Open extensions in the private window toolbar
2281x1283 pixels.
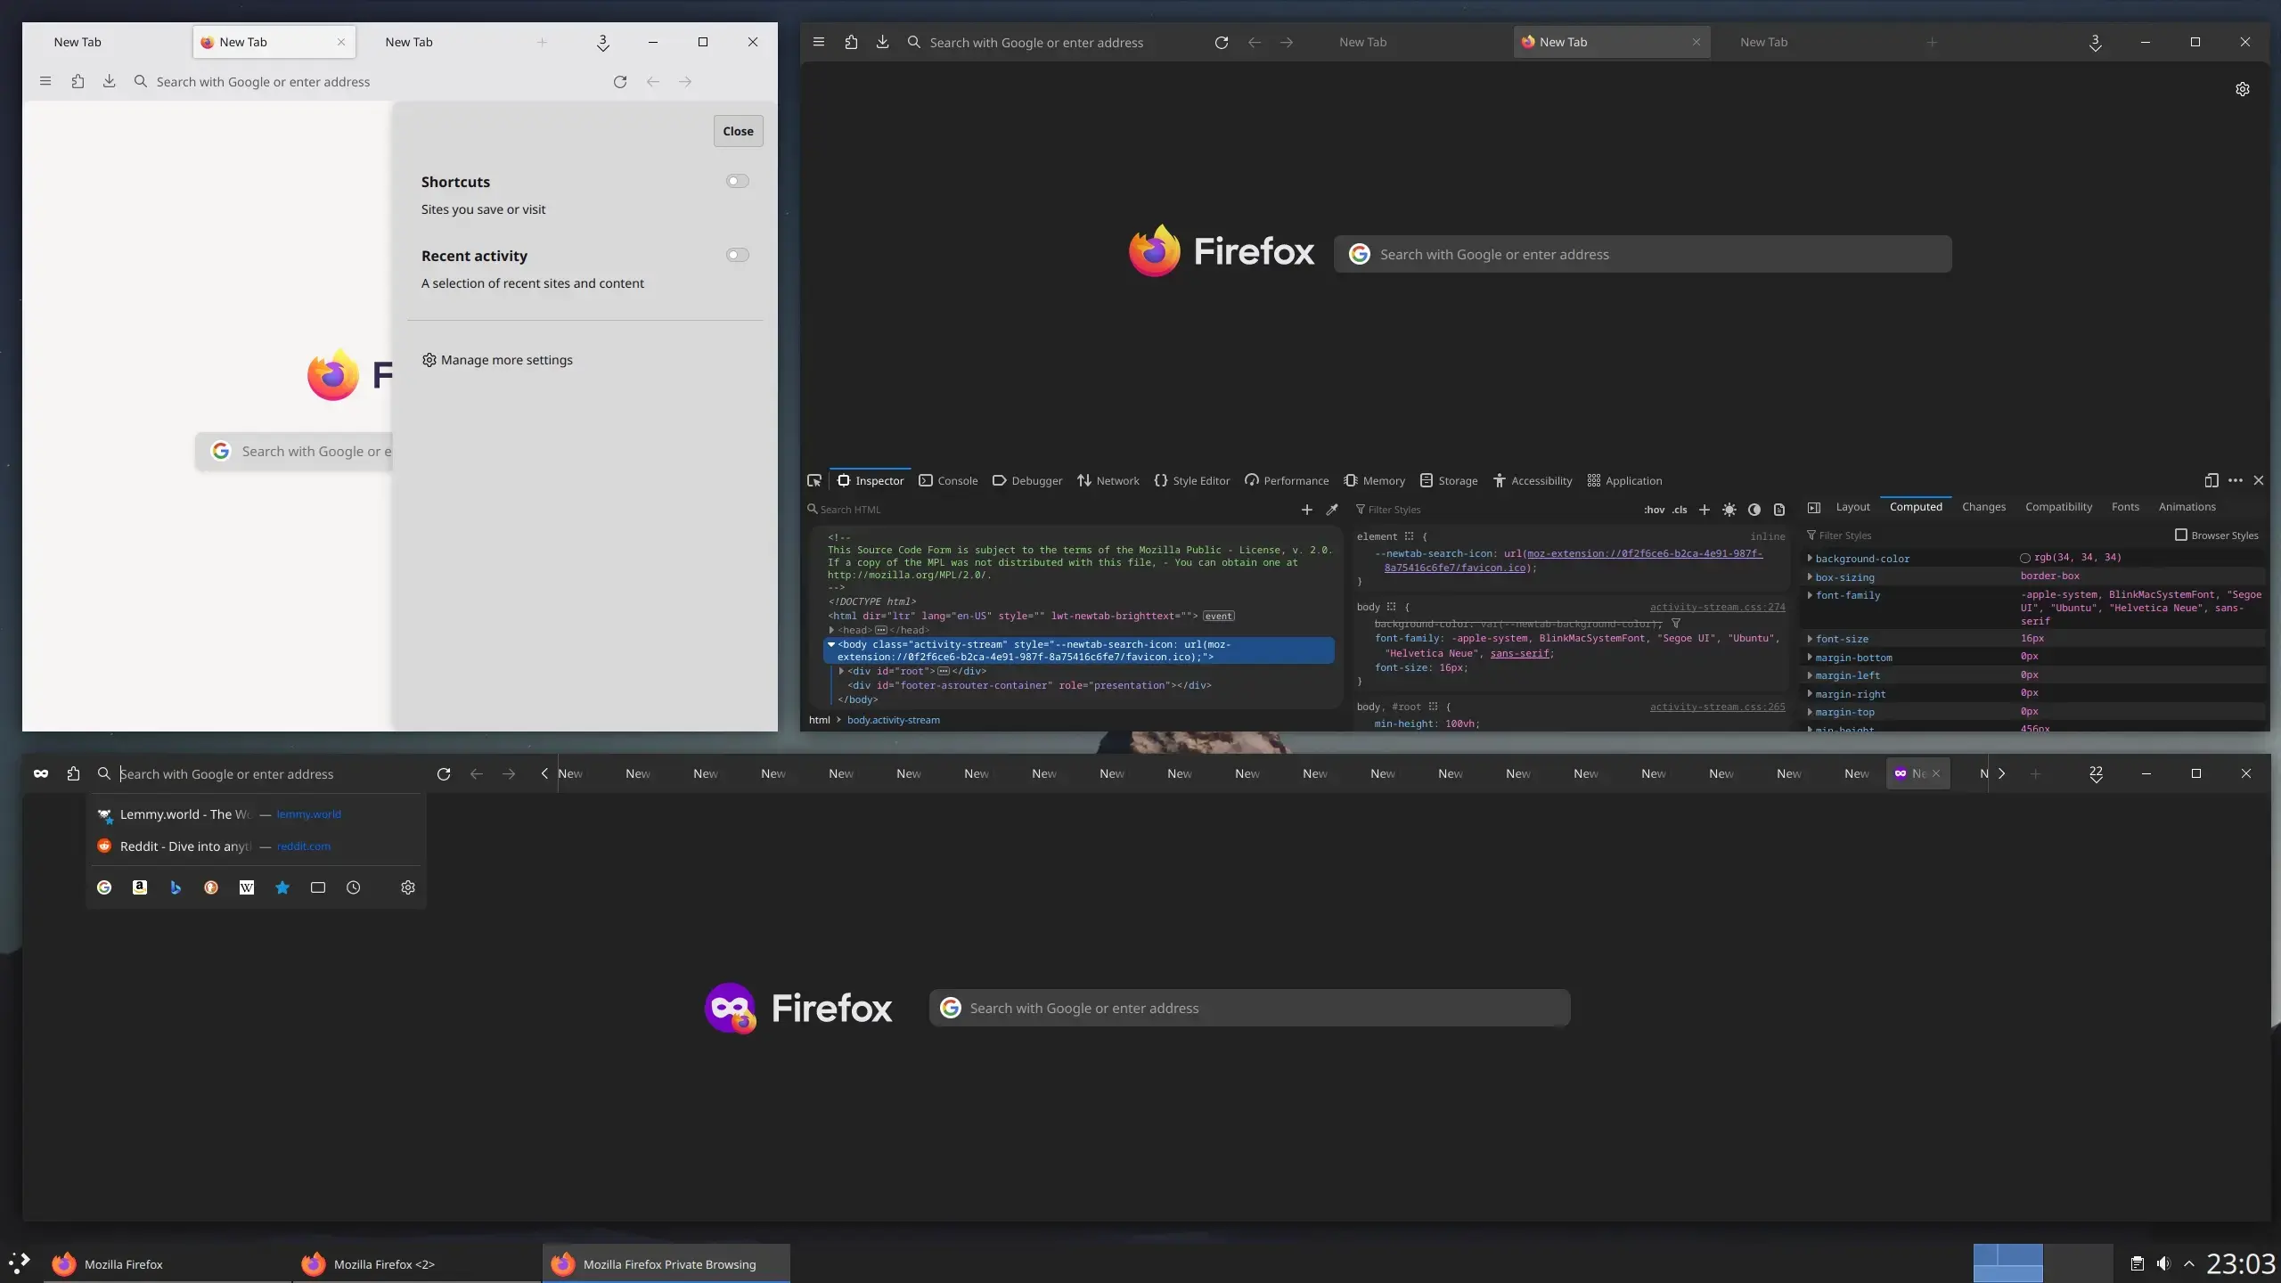(x=73, y=773)
